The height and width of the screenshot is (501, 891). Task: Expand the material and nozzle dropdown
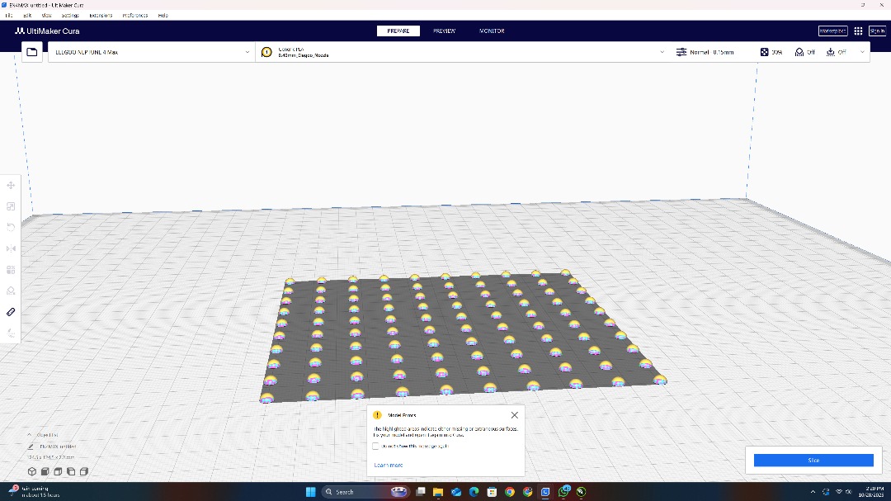[662, 52]
